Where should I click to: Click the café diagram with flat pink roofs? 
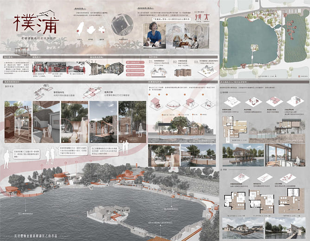pyautogui.click(x=274, y=101)
